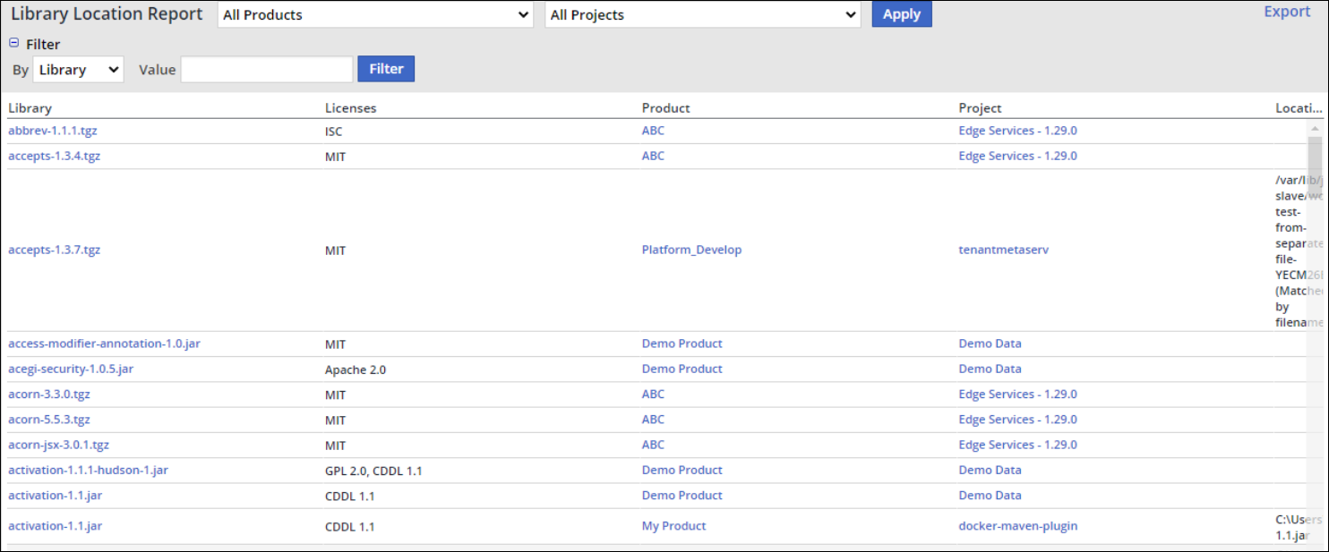Open the Platform_Develop product link
The height and width of the screenshot is (552, 1329).
click(x=691, y=250)
